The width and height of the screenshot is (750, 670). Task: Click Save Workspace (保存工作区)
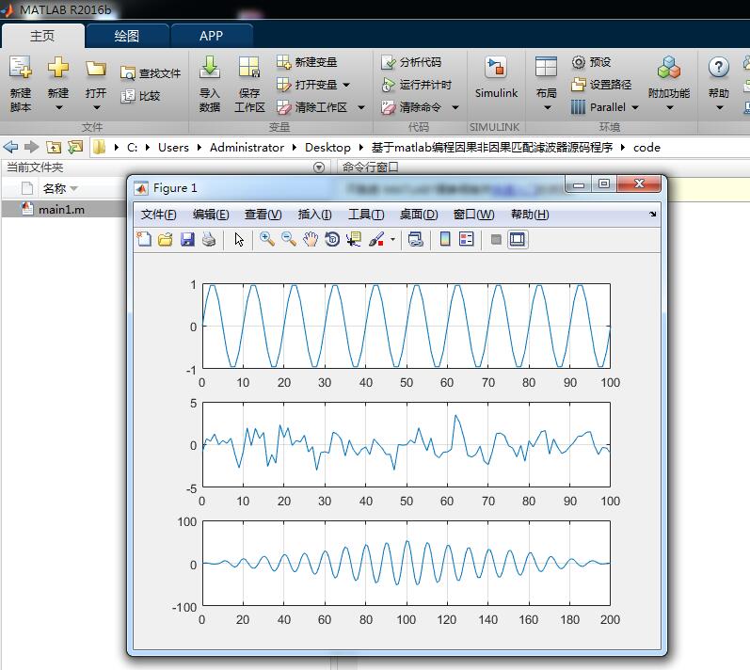[x=249, y=83]
